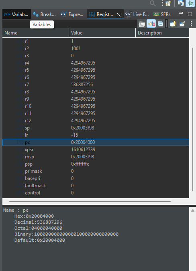
Task: Switch to the C/C++ perspective
Action: pos(181,3)
